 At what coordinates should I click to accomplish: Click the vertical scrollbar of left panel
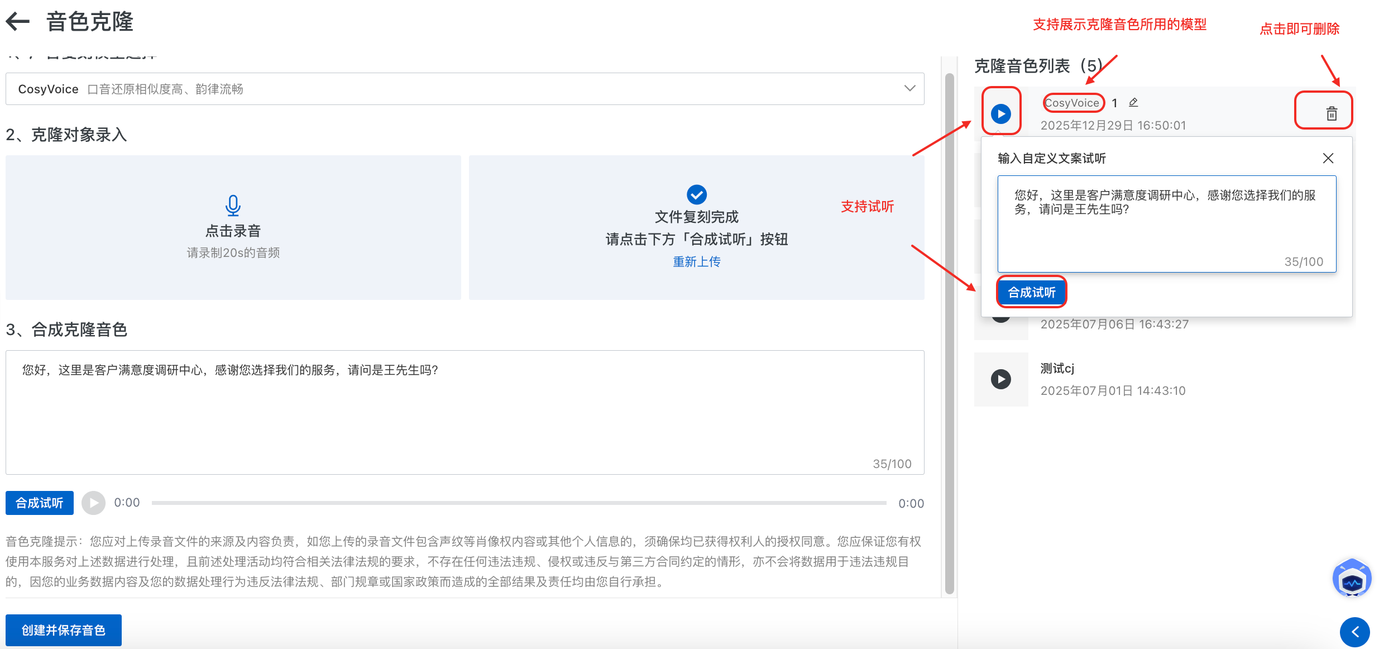tap(949, 335)
